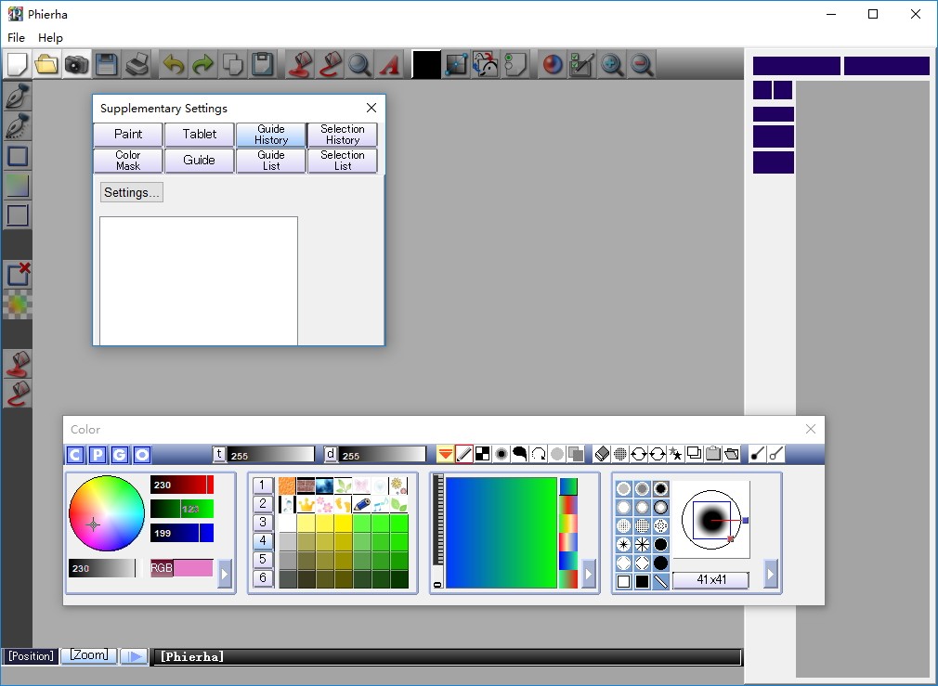
Task: Open the Guide List tab
Action: click(x=271, y=161)
